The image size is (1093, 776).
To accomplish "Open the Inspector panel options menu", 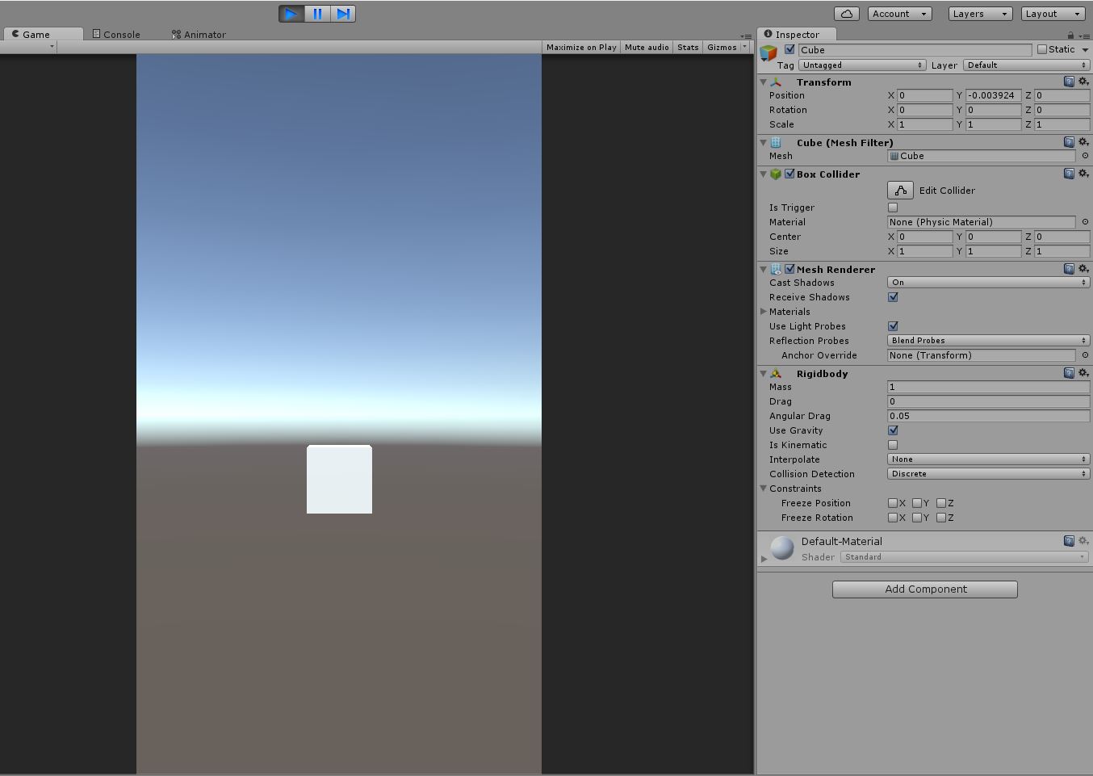I will pos(1083,36).
